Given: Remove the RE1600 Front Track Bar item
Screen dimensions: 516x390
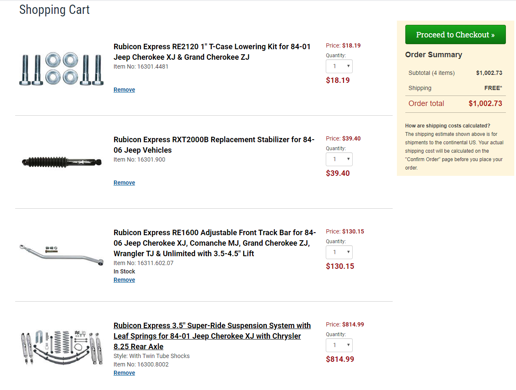Looking at the screenshot, I should (x=124, y=280).
